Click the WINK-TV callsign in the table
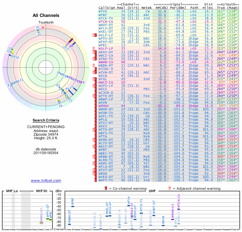The image size is (242, 232). (106, 59)
